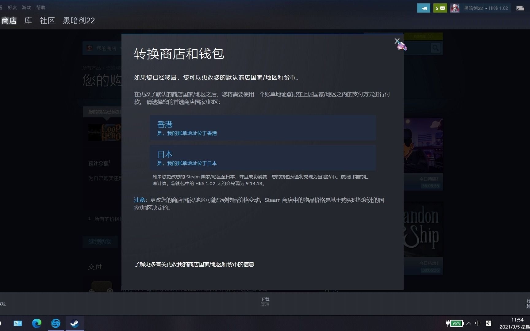Click the user avatar in top bar
530x331 pixels.
pyautogui.click(x=455, y=8)
